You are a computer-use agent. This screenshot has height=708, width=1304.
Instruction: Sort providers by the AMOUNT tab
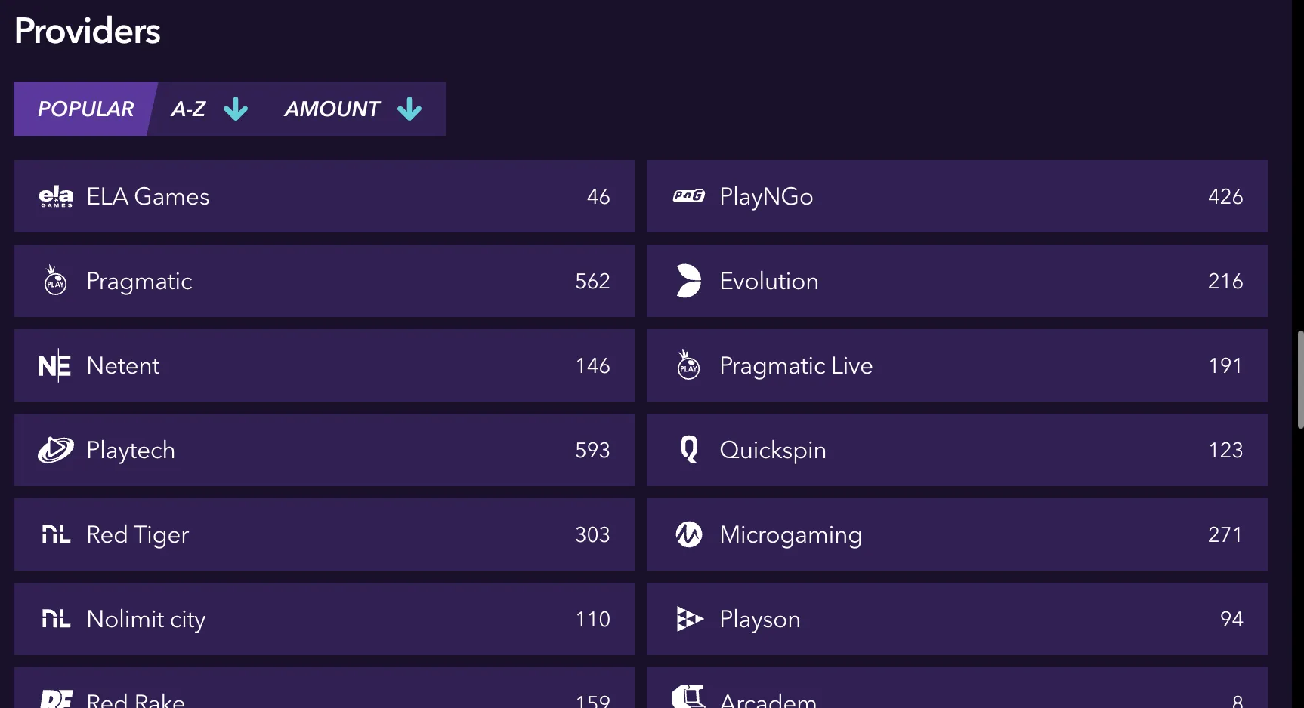point(332,109)
